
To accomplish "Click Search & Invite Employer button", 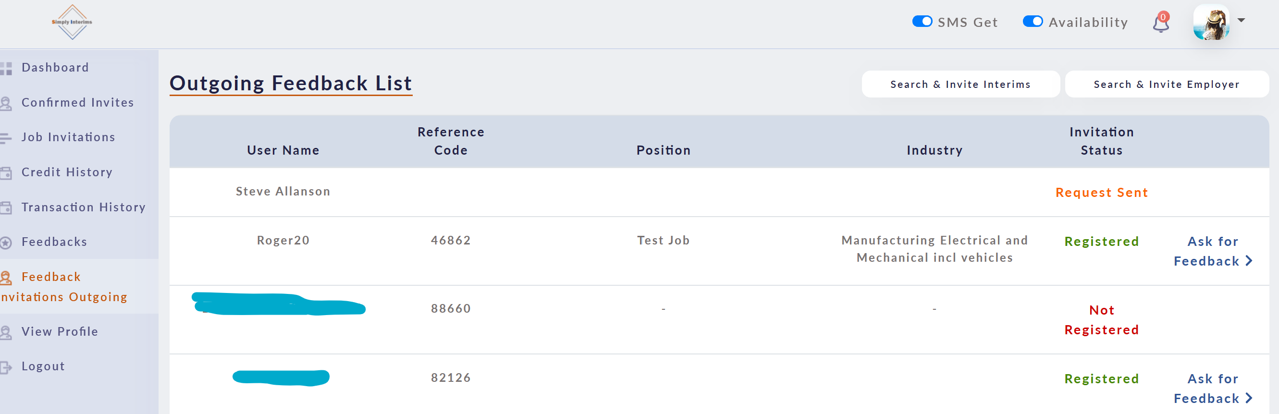I will pyautogui.click(x=1166, y=85).
